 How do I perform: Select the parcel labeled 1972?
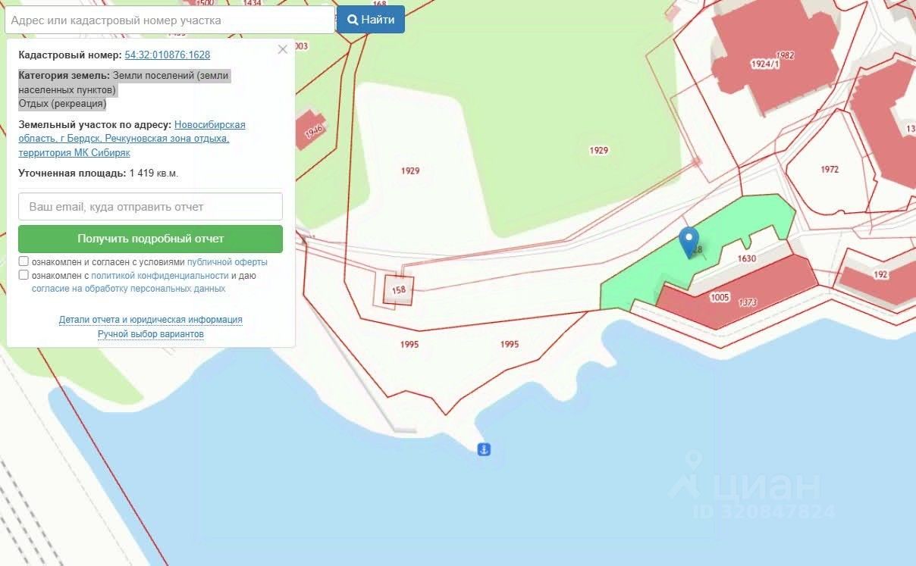point(829,170)
